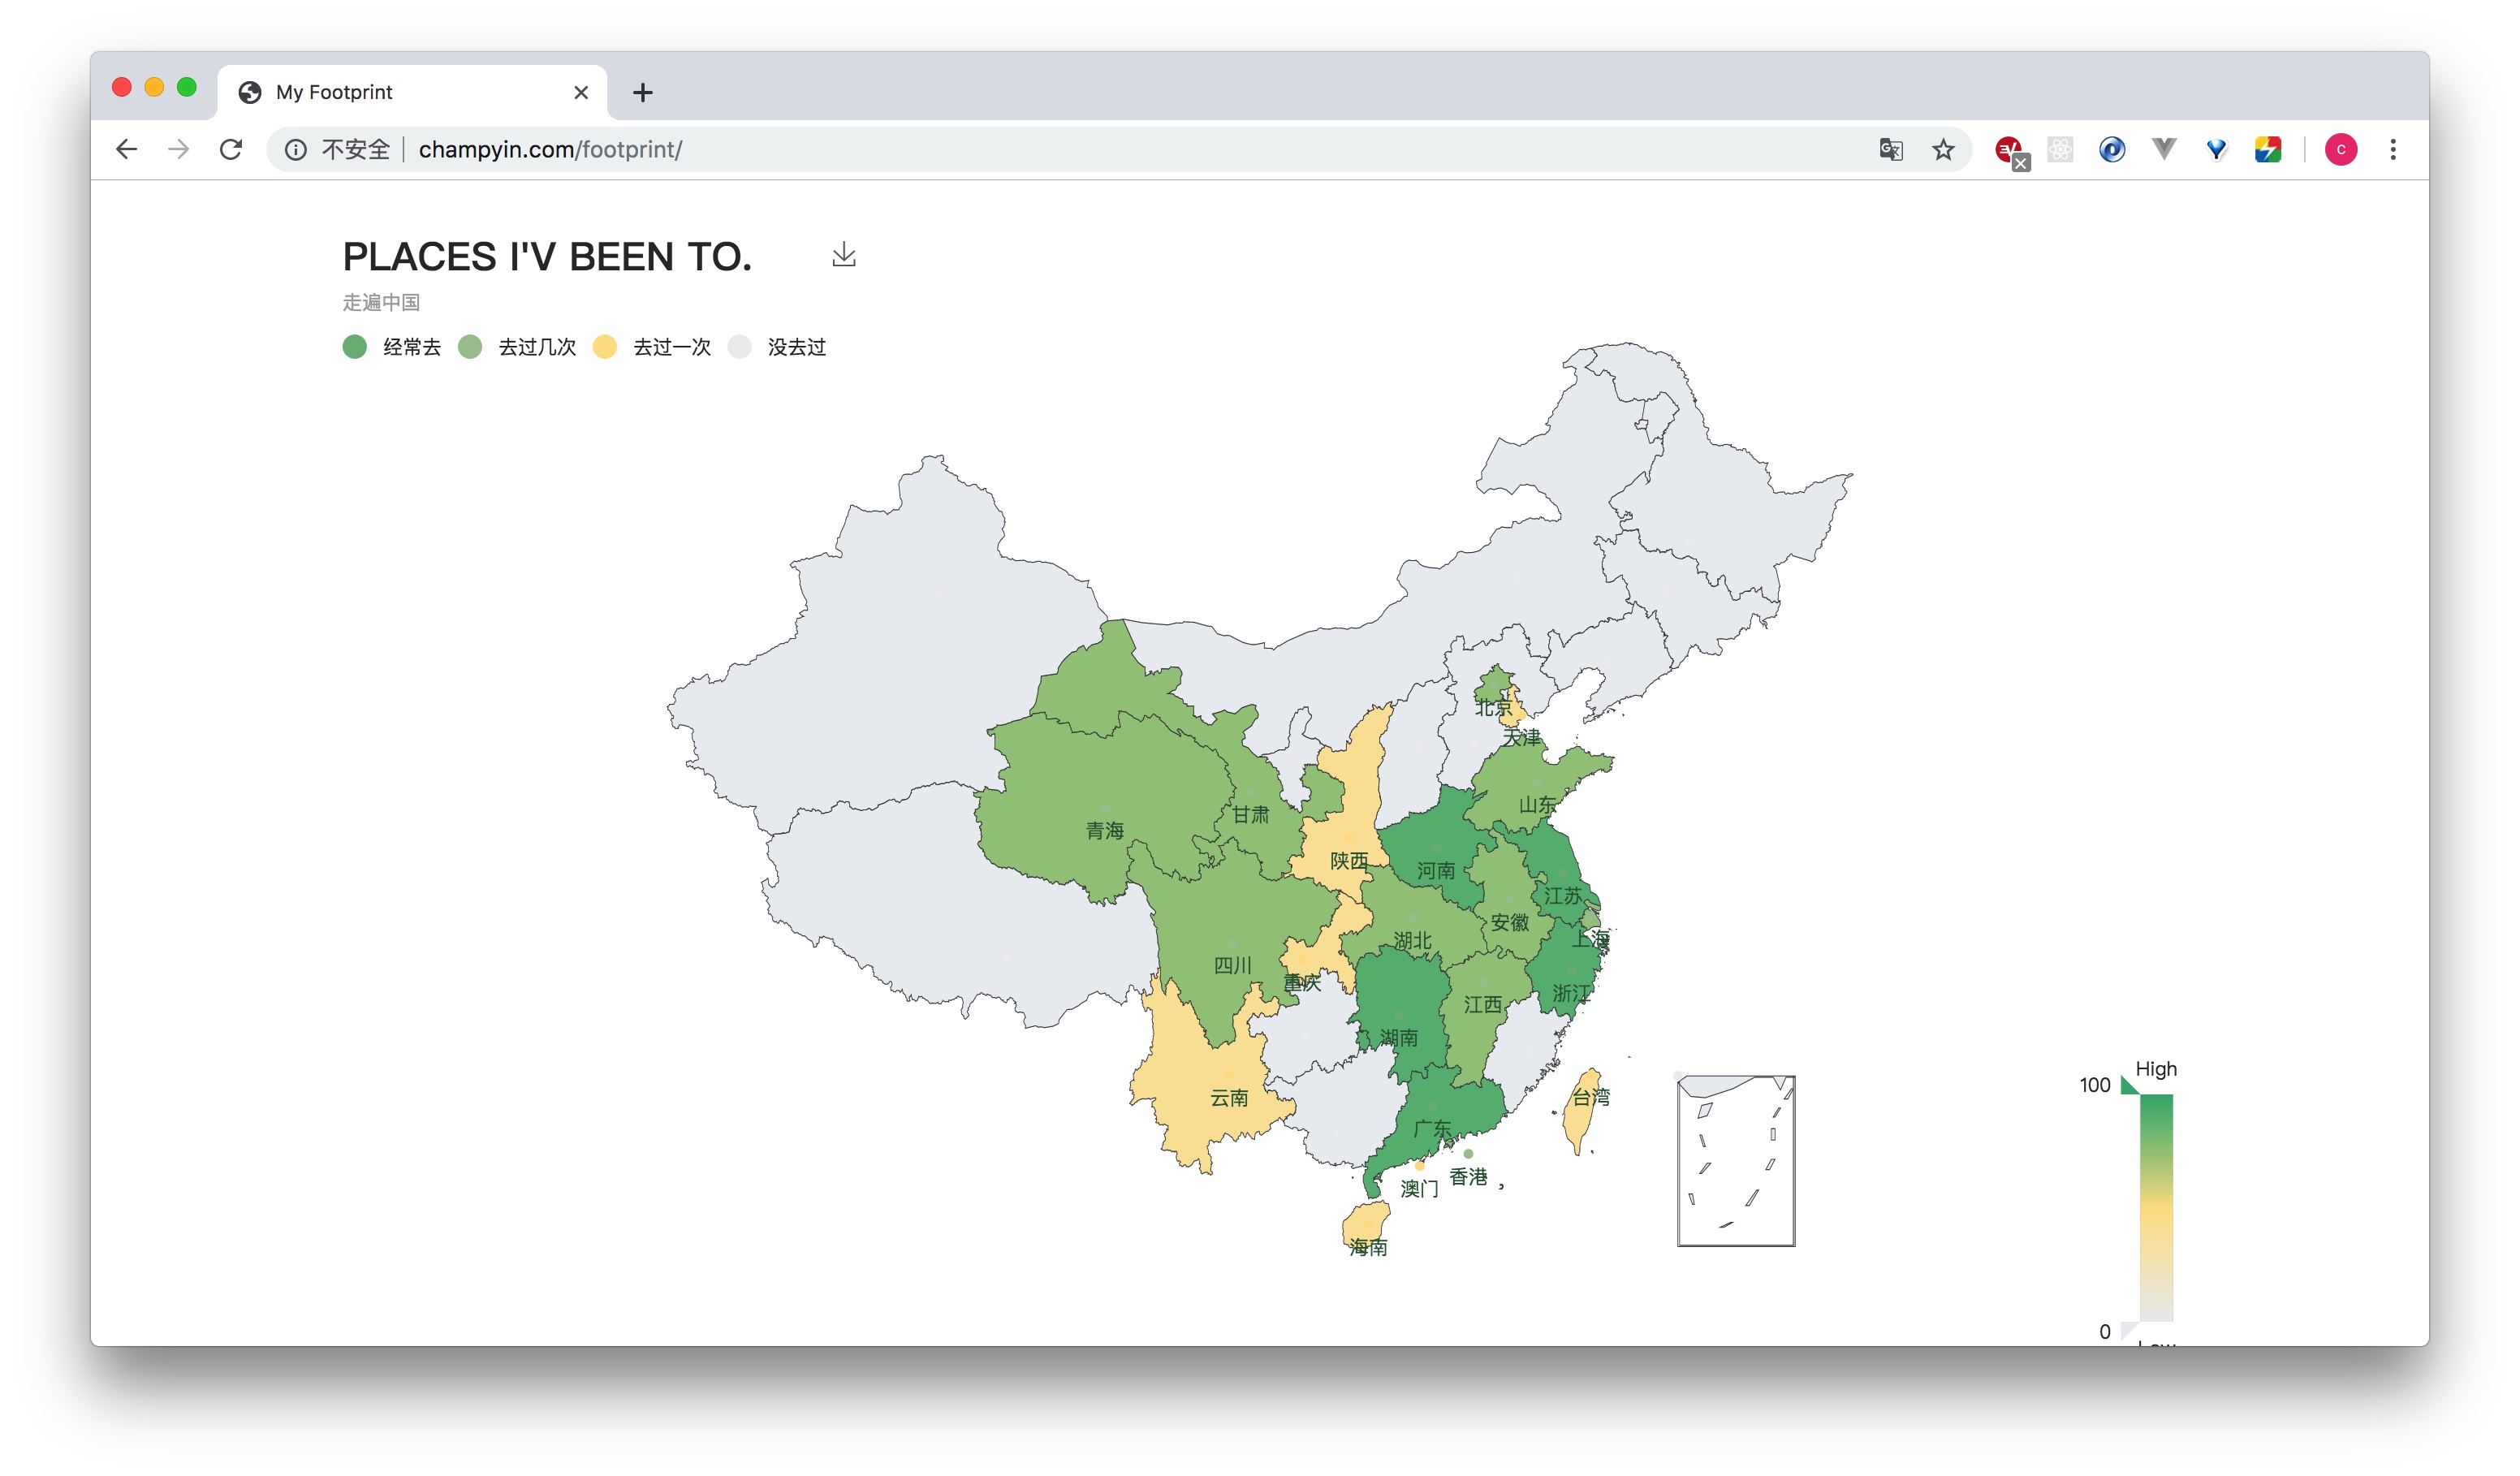Click the back navigation arrow
Viewport: 2520px width, 1476px height.
126,149
